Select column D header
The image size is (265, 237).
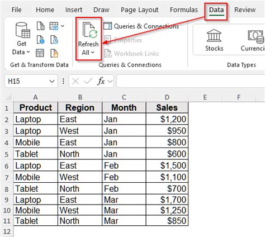tap(167, 97)
